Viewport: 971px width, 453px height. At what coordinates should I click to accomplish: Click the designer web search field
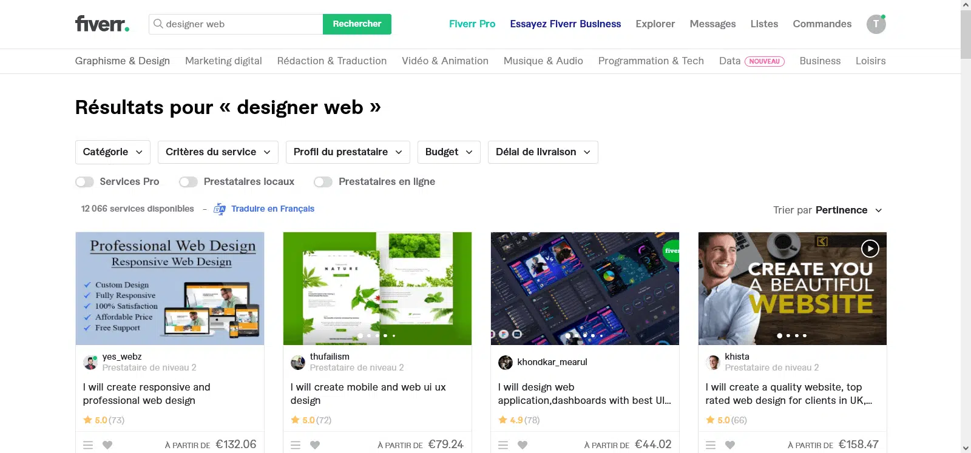click(x=236, y=24)
